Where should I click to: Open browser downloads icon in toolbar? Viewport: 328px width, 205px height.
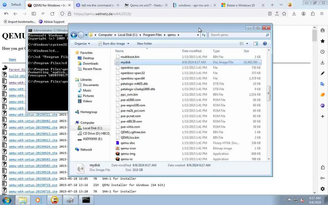(x=294, y=14)
